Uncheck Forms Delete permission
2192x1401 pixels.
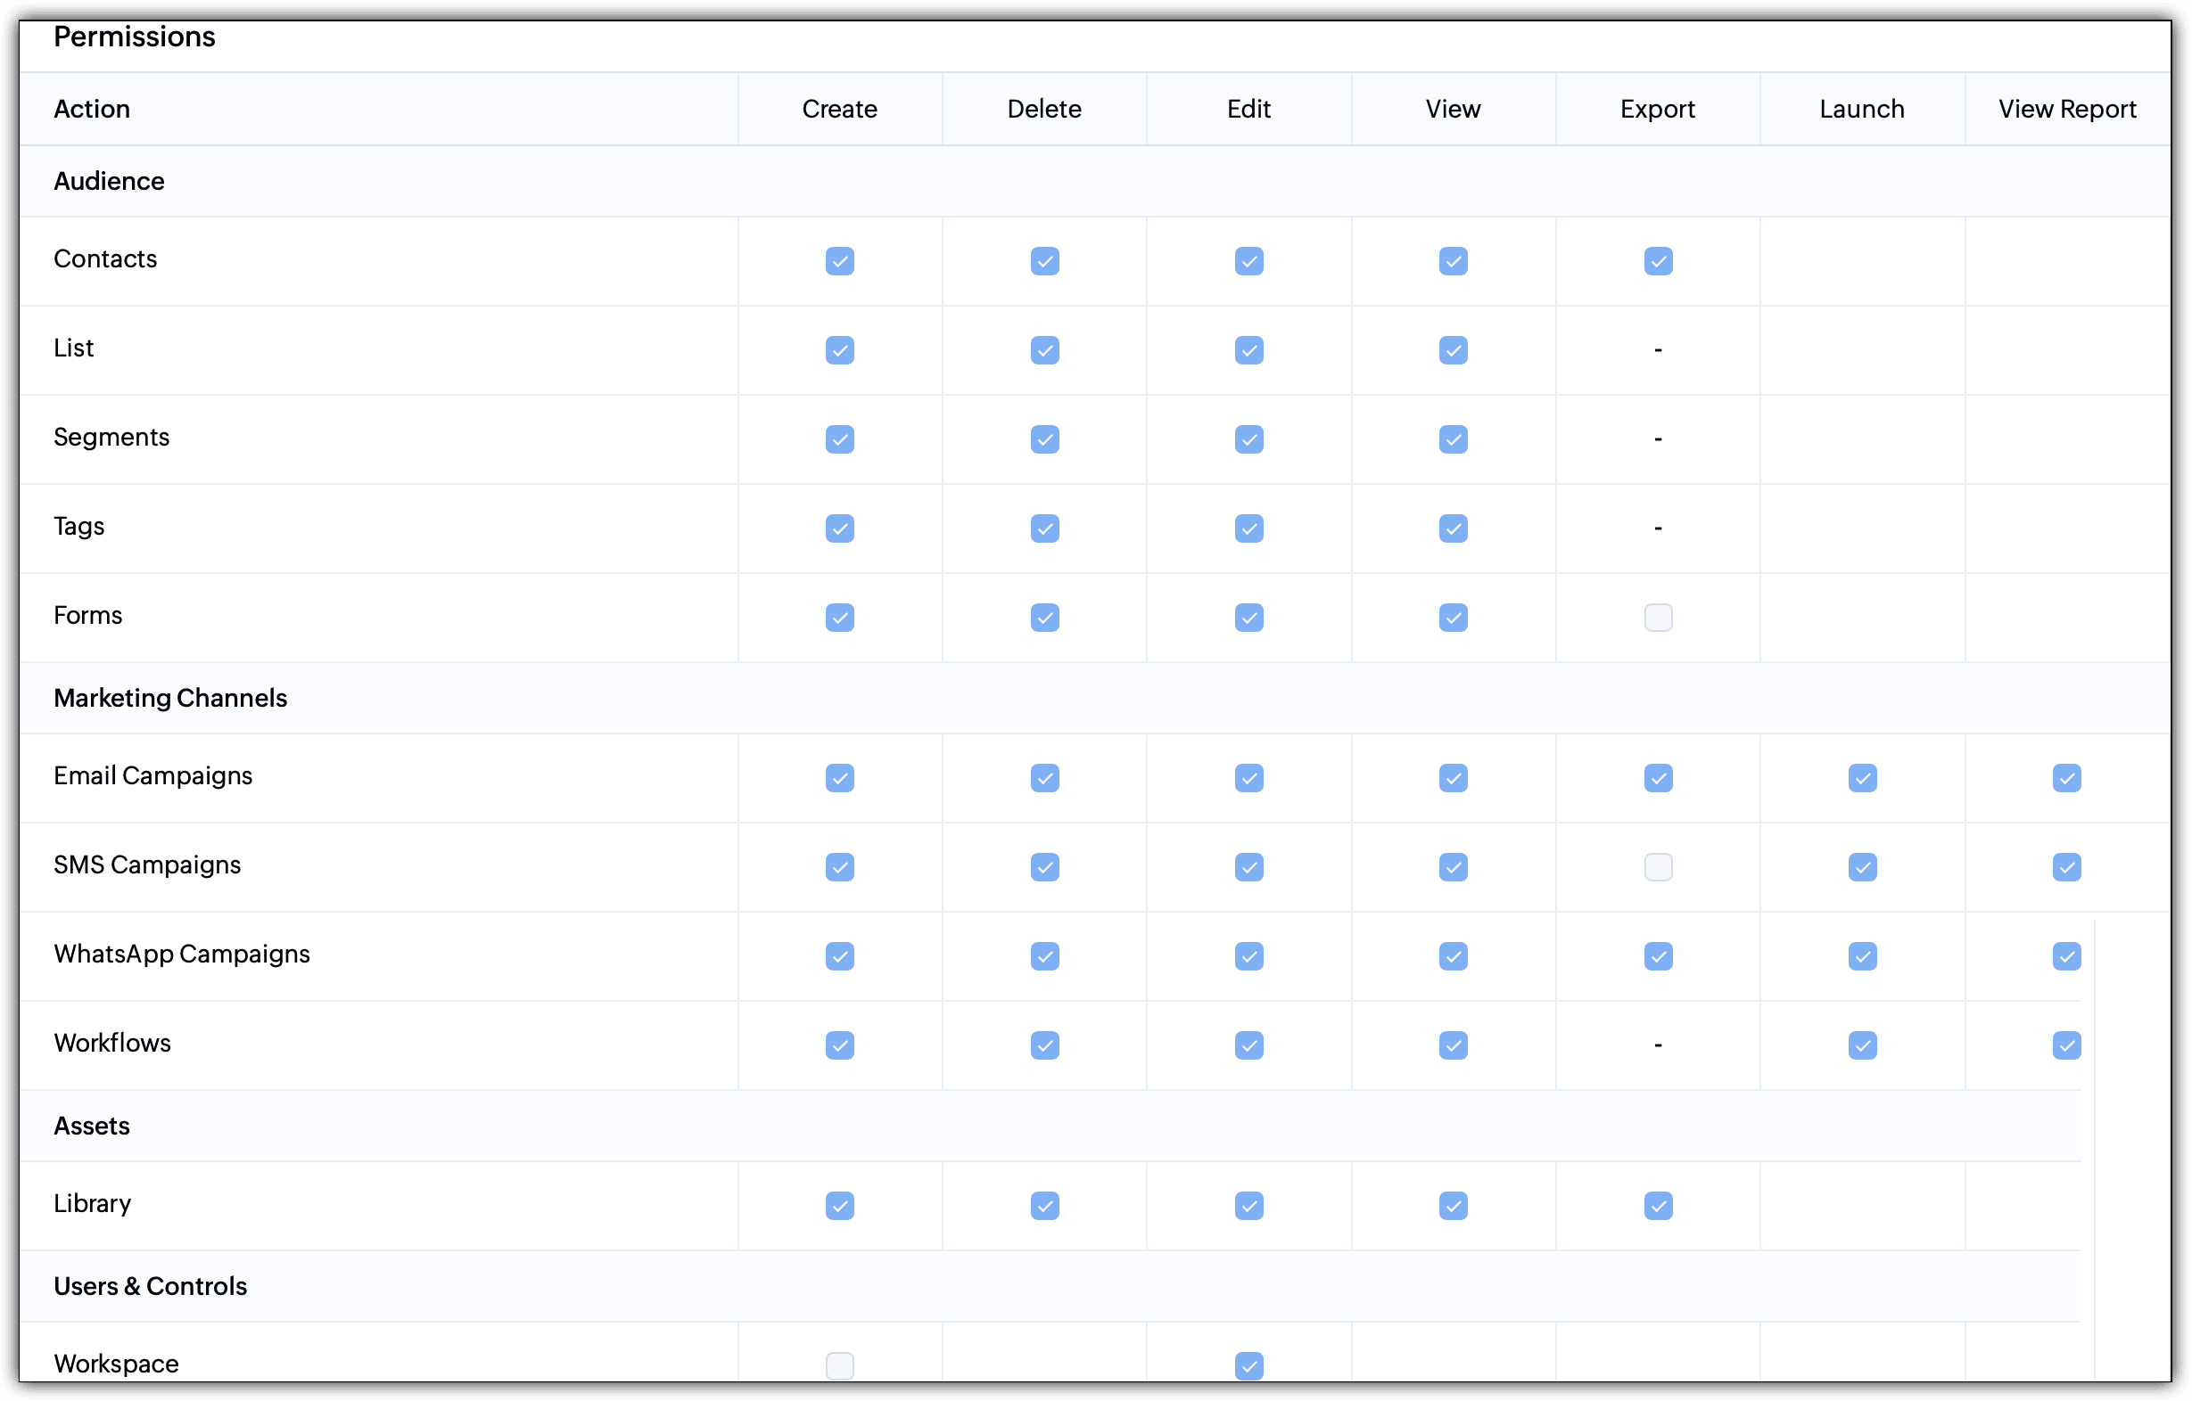coord(1044,618)
